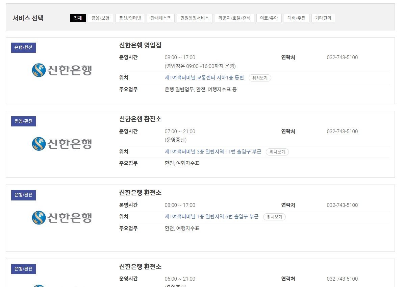Image resolution: width=402 pixels, height=287 pixels.
Task: Click 위치보기 for 교통센터 지하1층 동편
Action: point(260,78)
